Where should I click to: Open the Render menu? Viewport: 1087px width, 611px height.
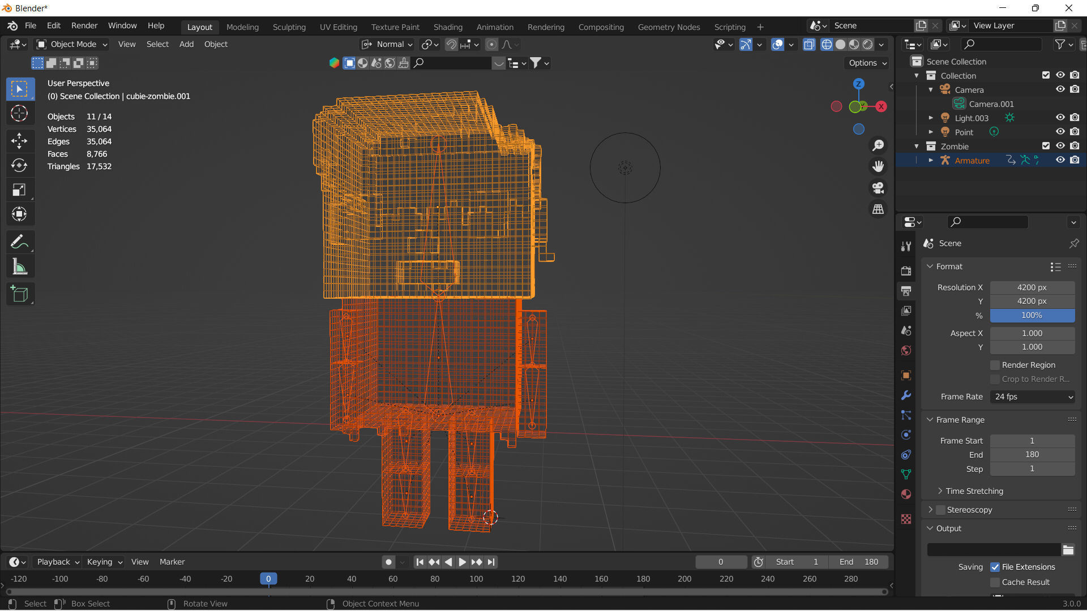(84, 25)
